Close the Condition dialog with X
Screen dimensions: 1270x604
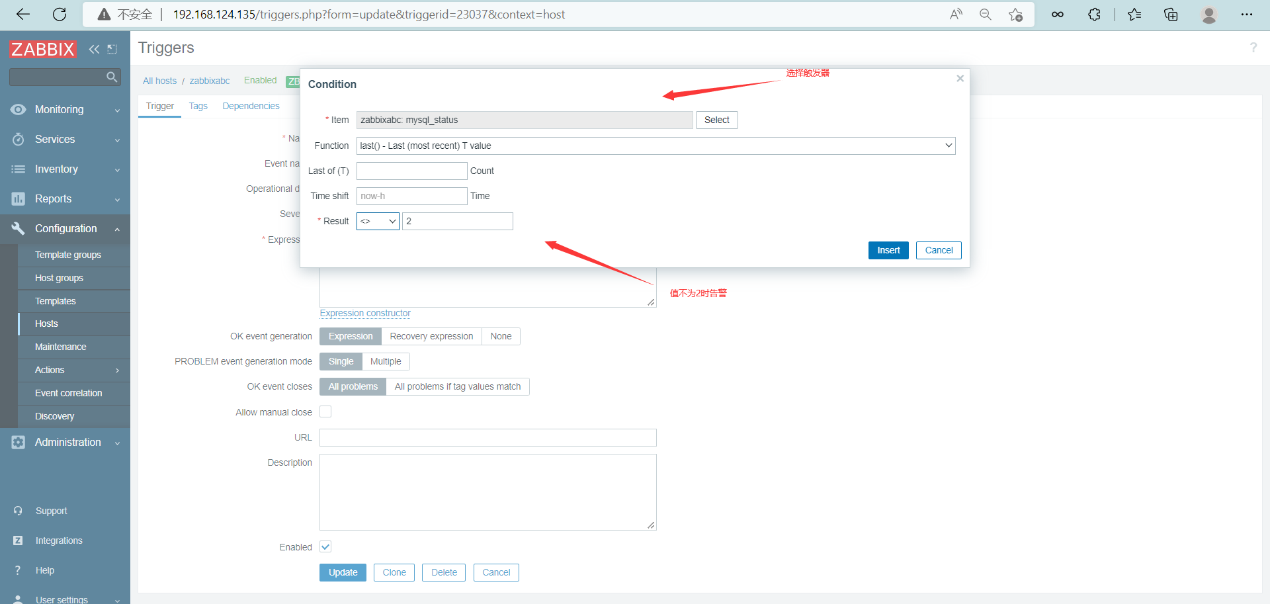960,79
